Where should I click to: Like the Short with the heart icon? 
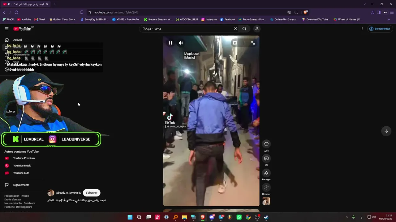(266, 144)
